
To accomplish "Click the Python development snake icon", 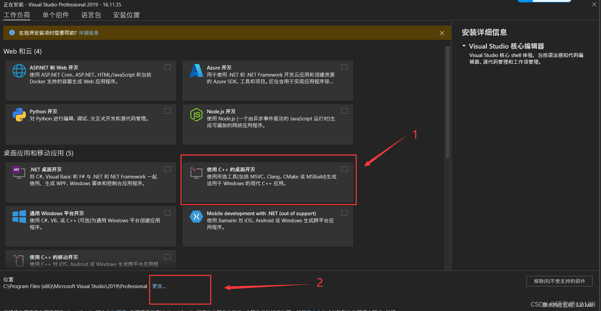I will pyautogui.click(x=19, y=115).
